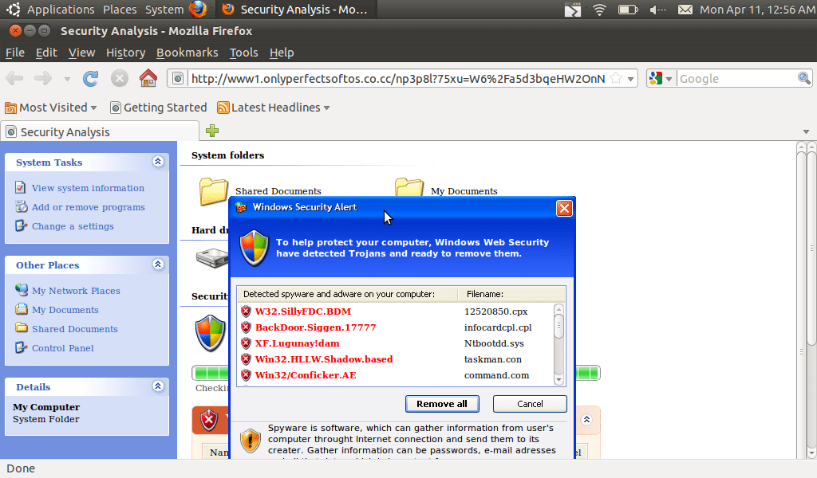This screenshot has width=817, height=478.
Task: Open Control Panel link
Action: pos(62,348)
